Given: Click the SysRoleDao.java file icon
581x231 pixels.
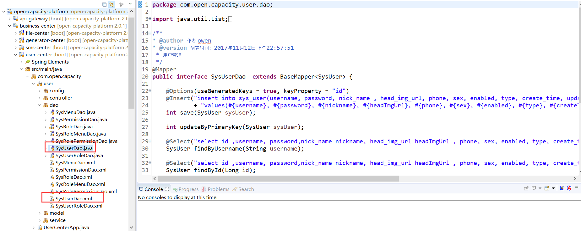Looking at the screenshot, I should click(x=52, y=127).
